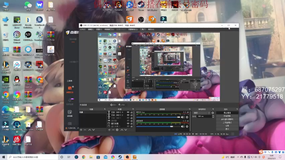Open 麦克风/Aux audio settings gear
The image size is (285, 160).
click(187, 117)
